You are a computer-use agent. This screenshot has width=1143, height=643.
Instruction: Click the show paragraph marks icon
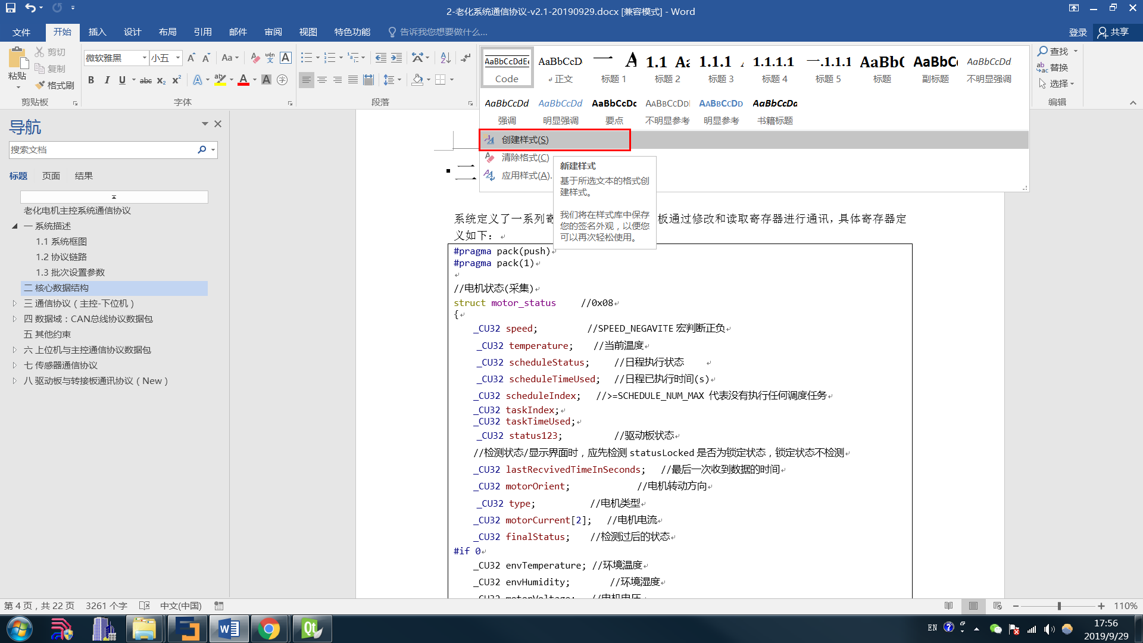[466, 58]
